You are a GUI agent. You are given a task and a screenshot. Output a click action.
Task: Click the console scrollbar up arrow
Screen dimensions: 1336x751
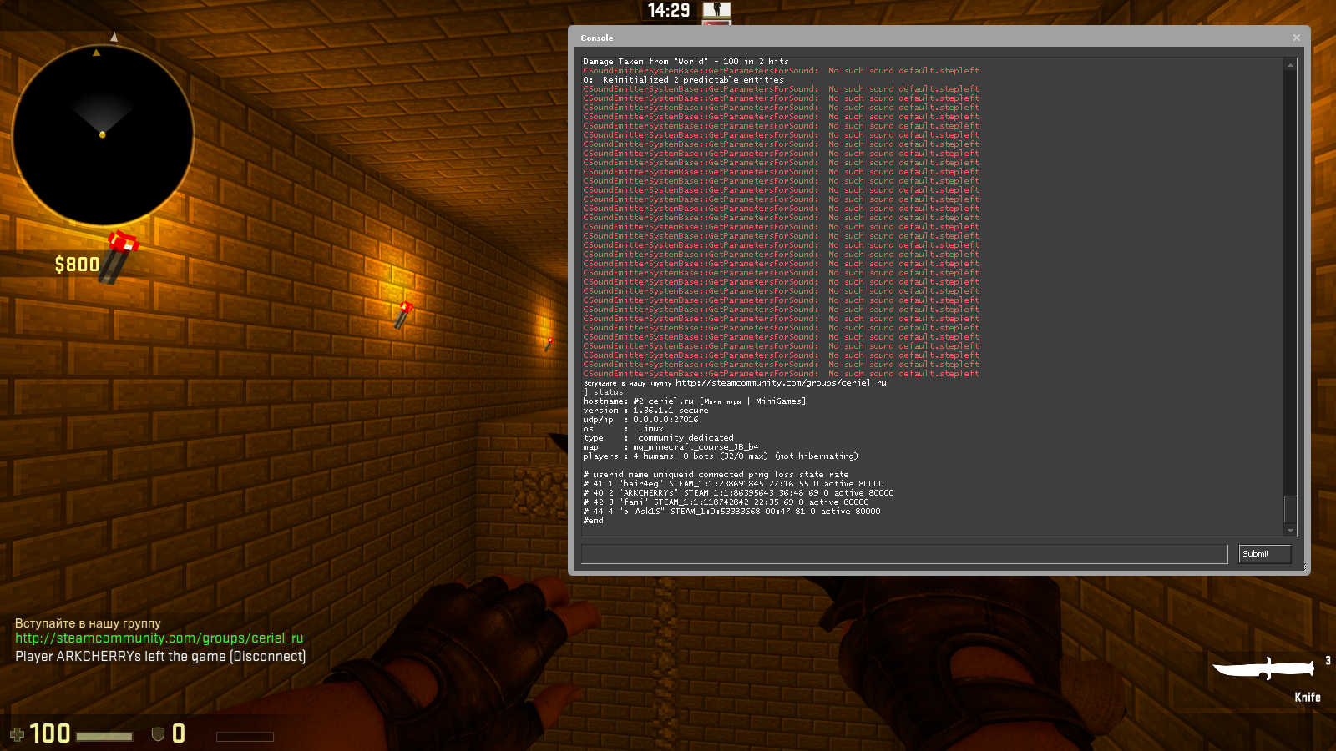click(x=1290, y=64)
